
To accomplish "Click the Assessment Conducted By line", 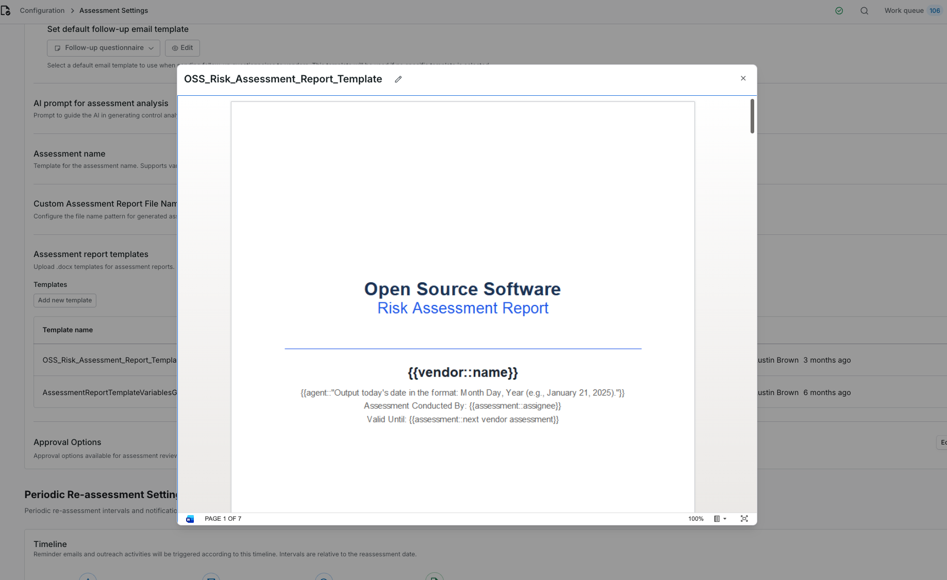I will (x=462, y=406).
